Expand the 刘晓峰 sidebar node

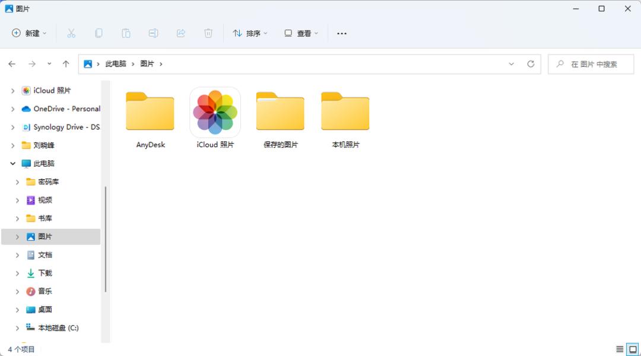pos(12,145)
